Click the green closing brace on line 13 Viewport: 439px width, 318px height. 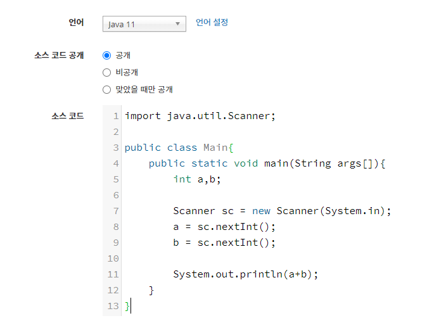point(127,306)
